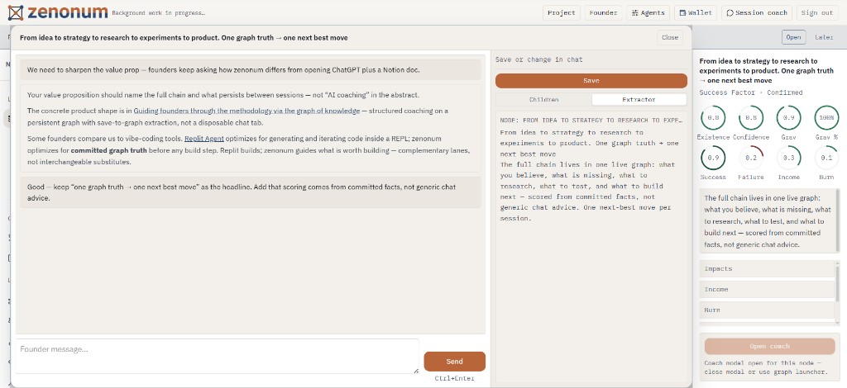Open the Founder menu button
Viewport: 847px width, 388px height.
point(603,13)
